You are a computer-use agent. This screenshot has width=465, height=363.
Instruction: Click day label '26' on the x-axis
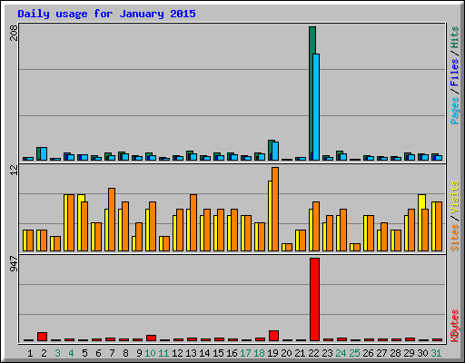coord(368,353)
